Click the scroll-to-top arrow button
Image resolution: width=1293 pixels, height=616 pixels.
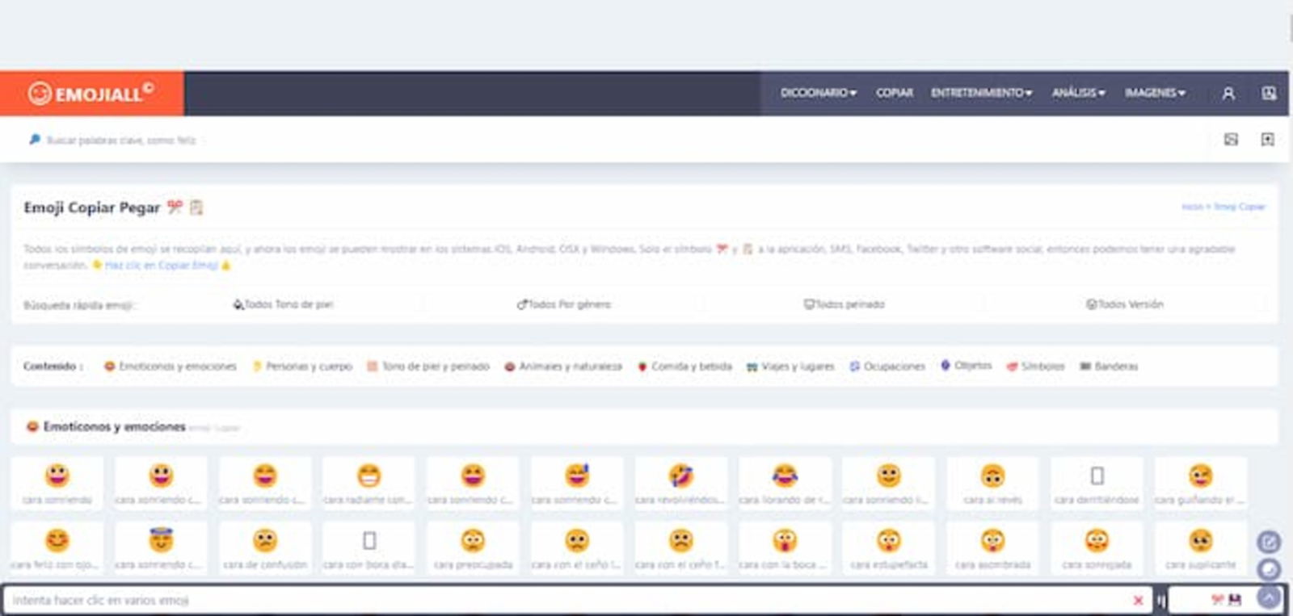pos(1268,598)
